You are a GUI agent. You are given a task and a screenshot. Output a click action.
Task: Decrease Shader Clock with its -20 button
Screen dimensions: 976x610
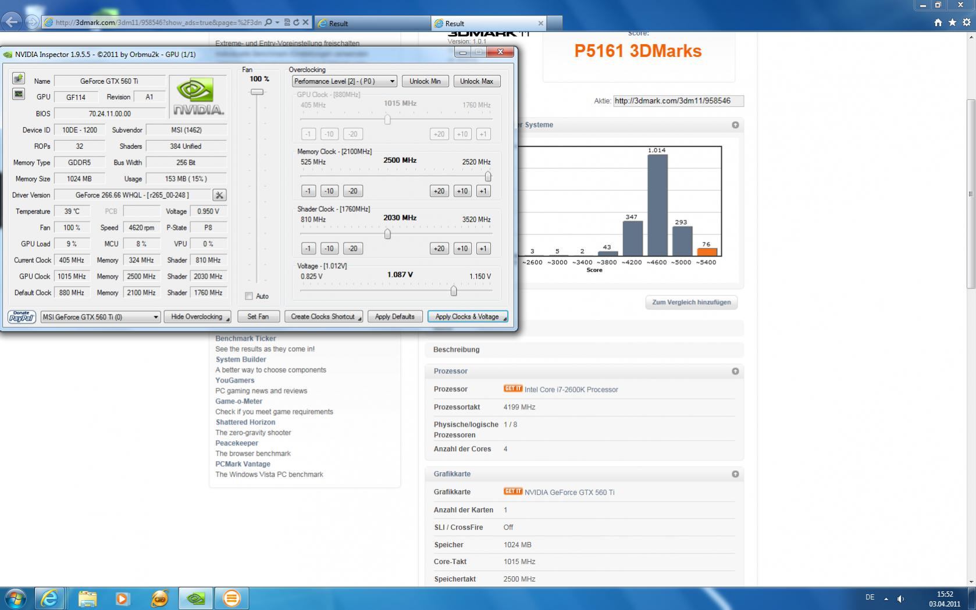point(353,249)
